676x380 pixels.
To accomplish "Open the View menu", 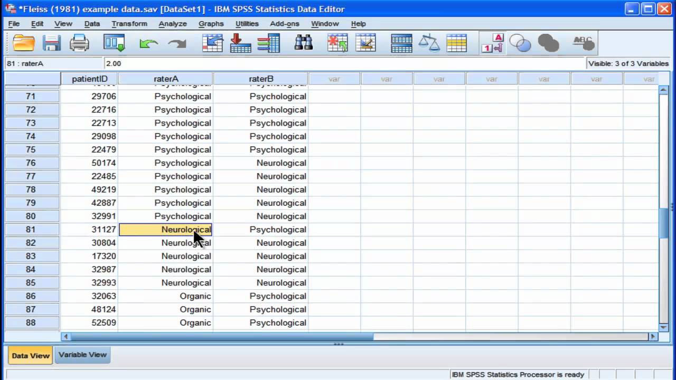I will [x=63, y=24].
